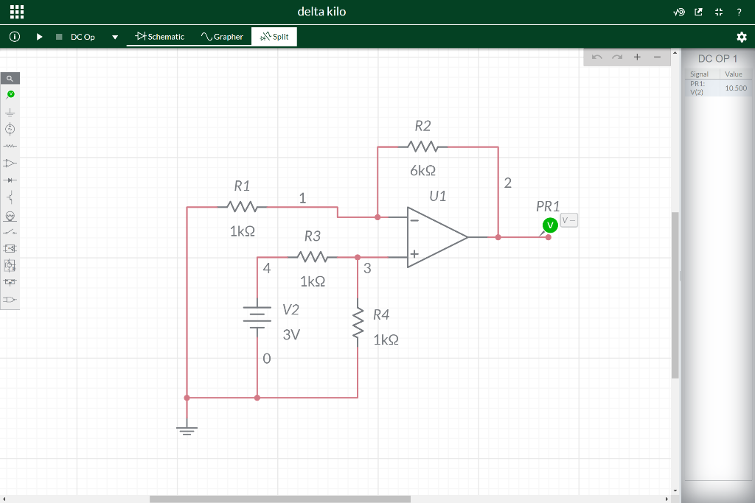Select the voltage probe tool
This screenshot has height=503, width=755.
[10, 94]
